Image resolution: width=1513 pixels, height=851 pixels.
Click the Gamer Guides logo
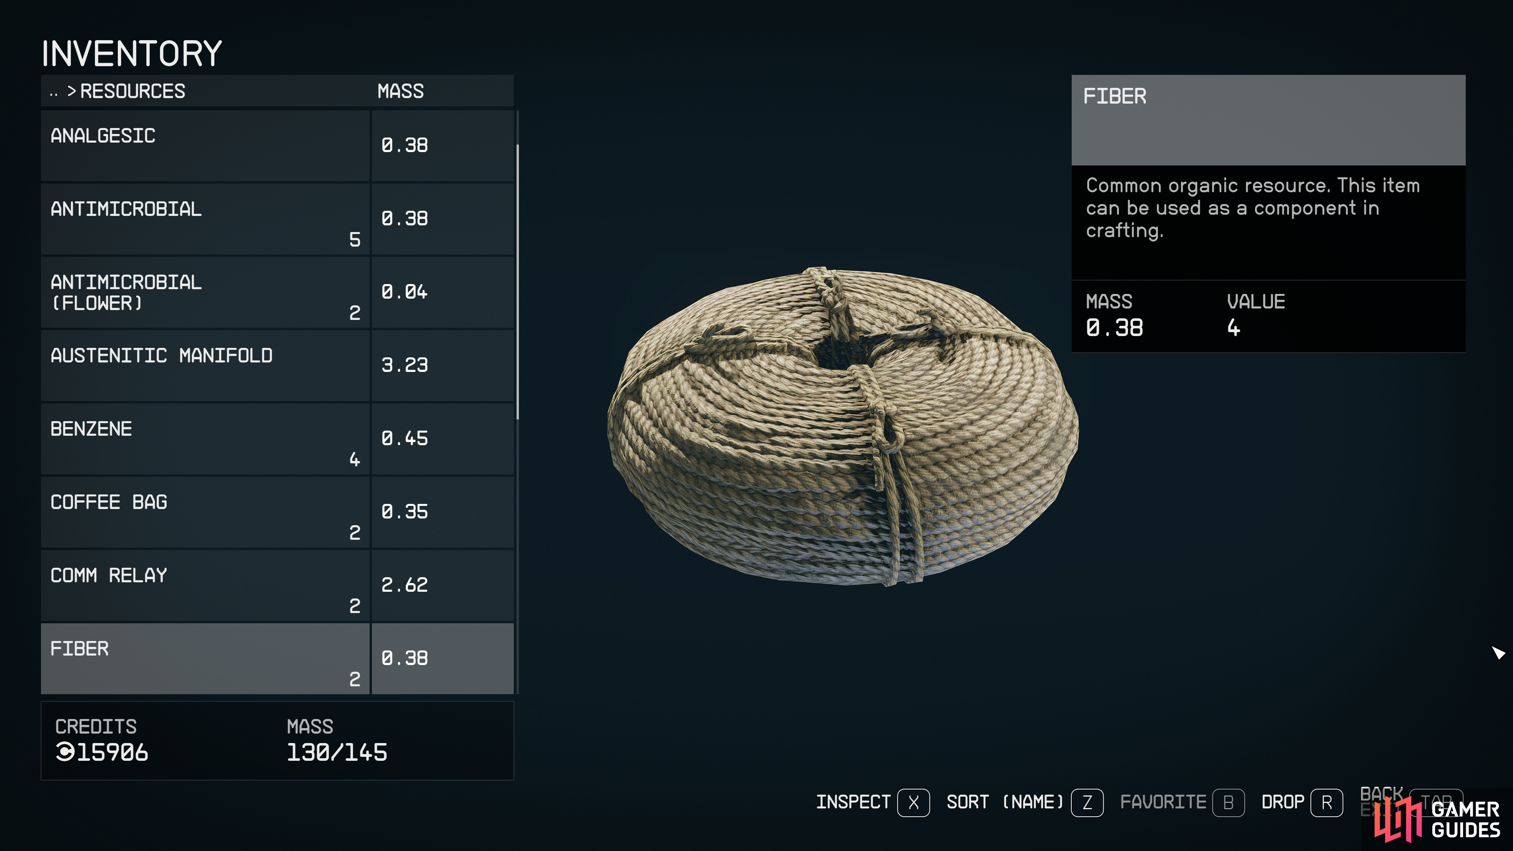[1437, 820]
